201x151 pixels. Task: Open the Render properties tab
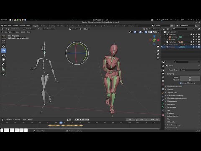click(163, 70)
